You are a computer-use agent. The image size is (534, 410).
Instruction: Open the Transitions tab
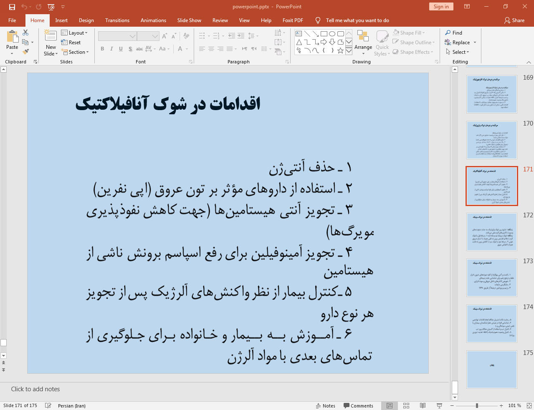coord(117,20)
